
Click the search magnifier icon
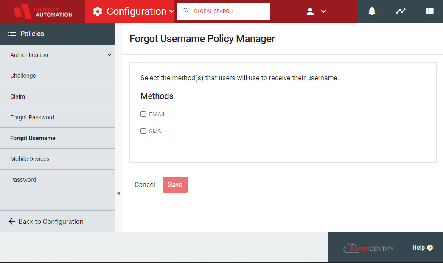[186, 11]
